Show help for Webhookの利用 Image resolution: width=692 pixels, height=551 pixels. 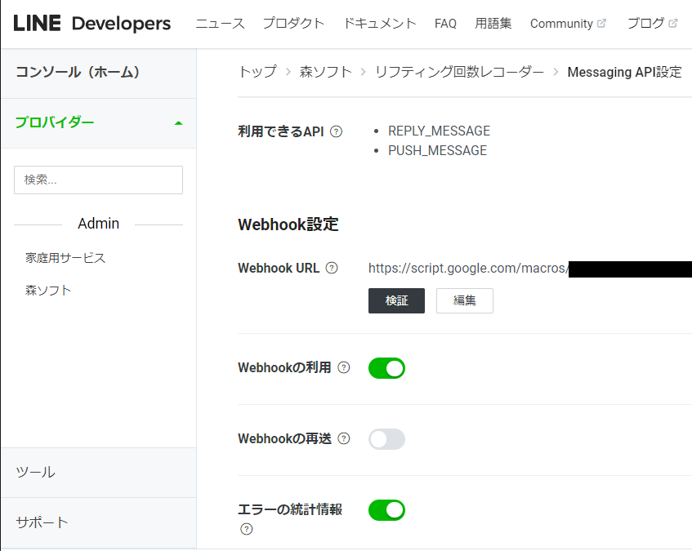tap(344, 367)
